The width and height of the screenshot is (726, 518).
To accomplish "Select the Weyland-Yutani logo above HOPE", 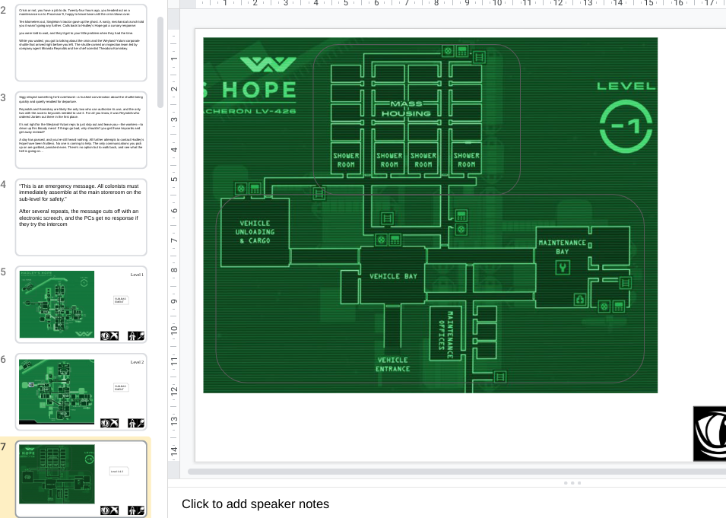I will 268,65.
